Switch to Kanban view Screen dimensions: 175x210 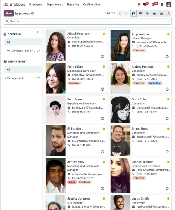[133, 13]
